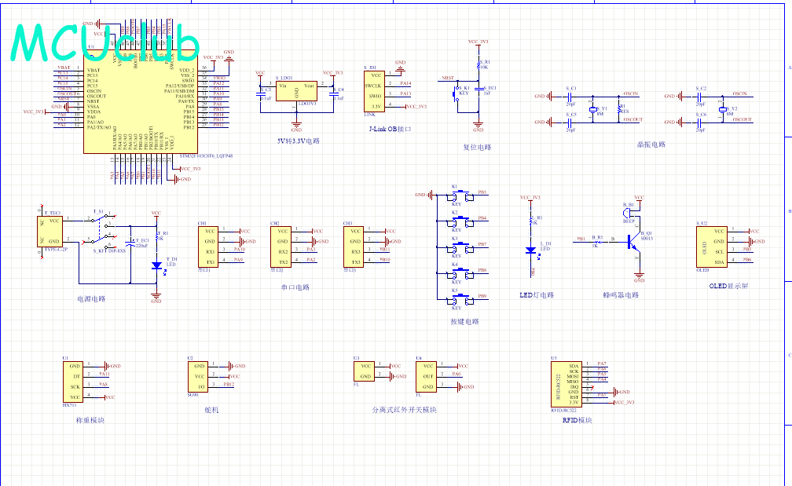
Task: Click the '称重模块' caption
Action: coord(90,420)
